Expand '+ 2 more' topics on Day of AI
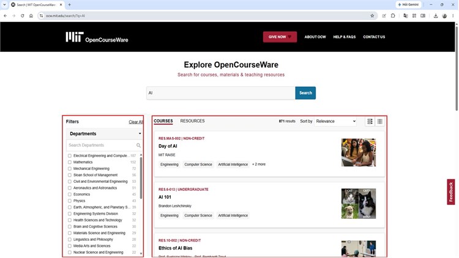The height and width of the screenshot is (258, 459). tap(259, 164)
